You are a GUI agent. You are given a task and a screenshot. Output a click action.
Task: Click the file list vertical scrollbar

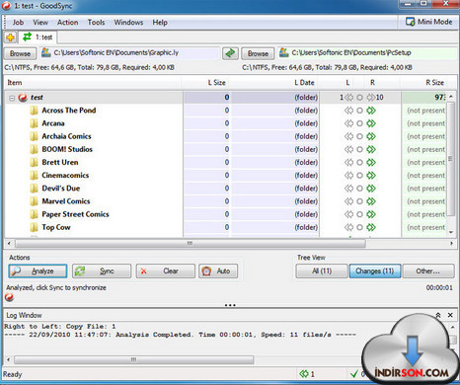tap(451, 158)
